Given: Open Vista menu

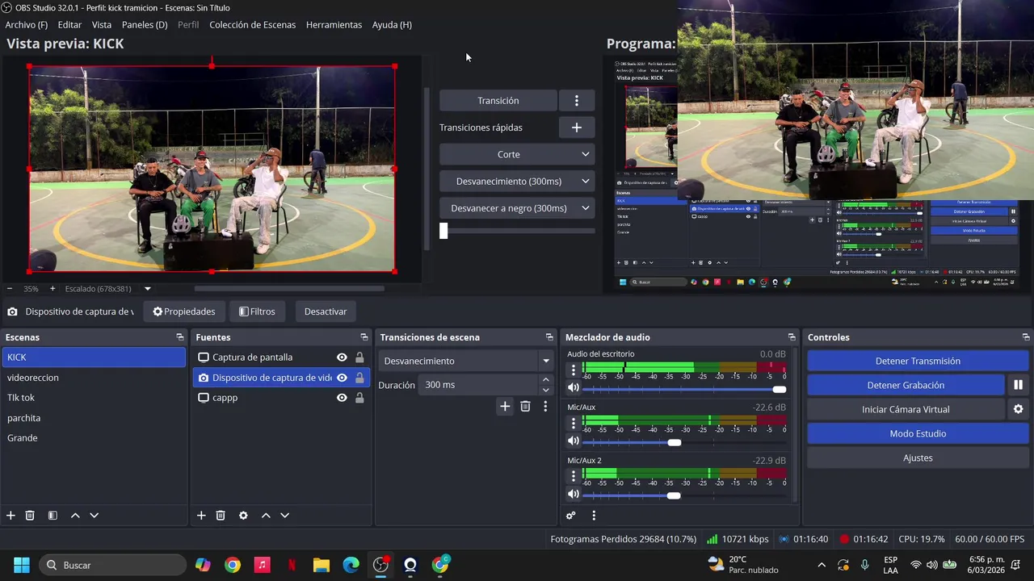Looking at the screenshot, I should click(x=102, y=25).
